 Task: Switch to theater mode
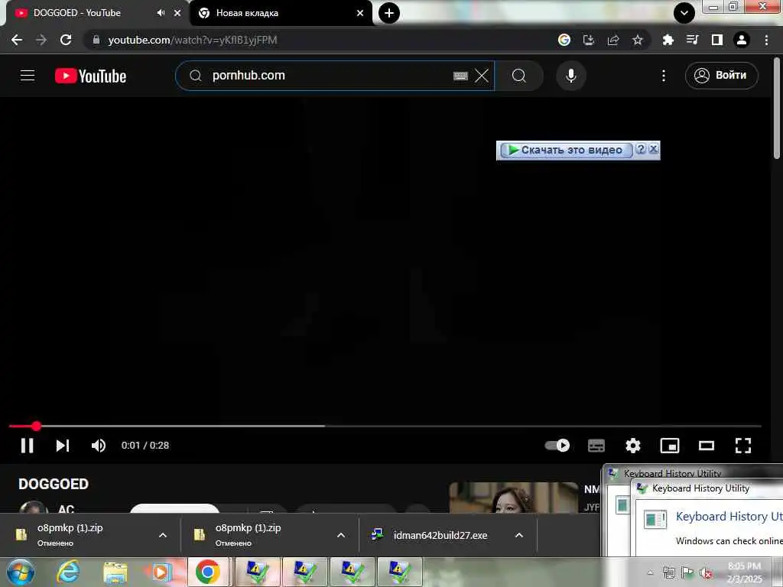pyautogui.click(x=706, y=446)
